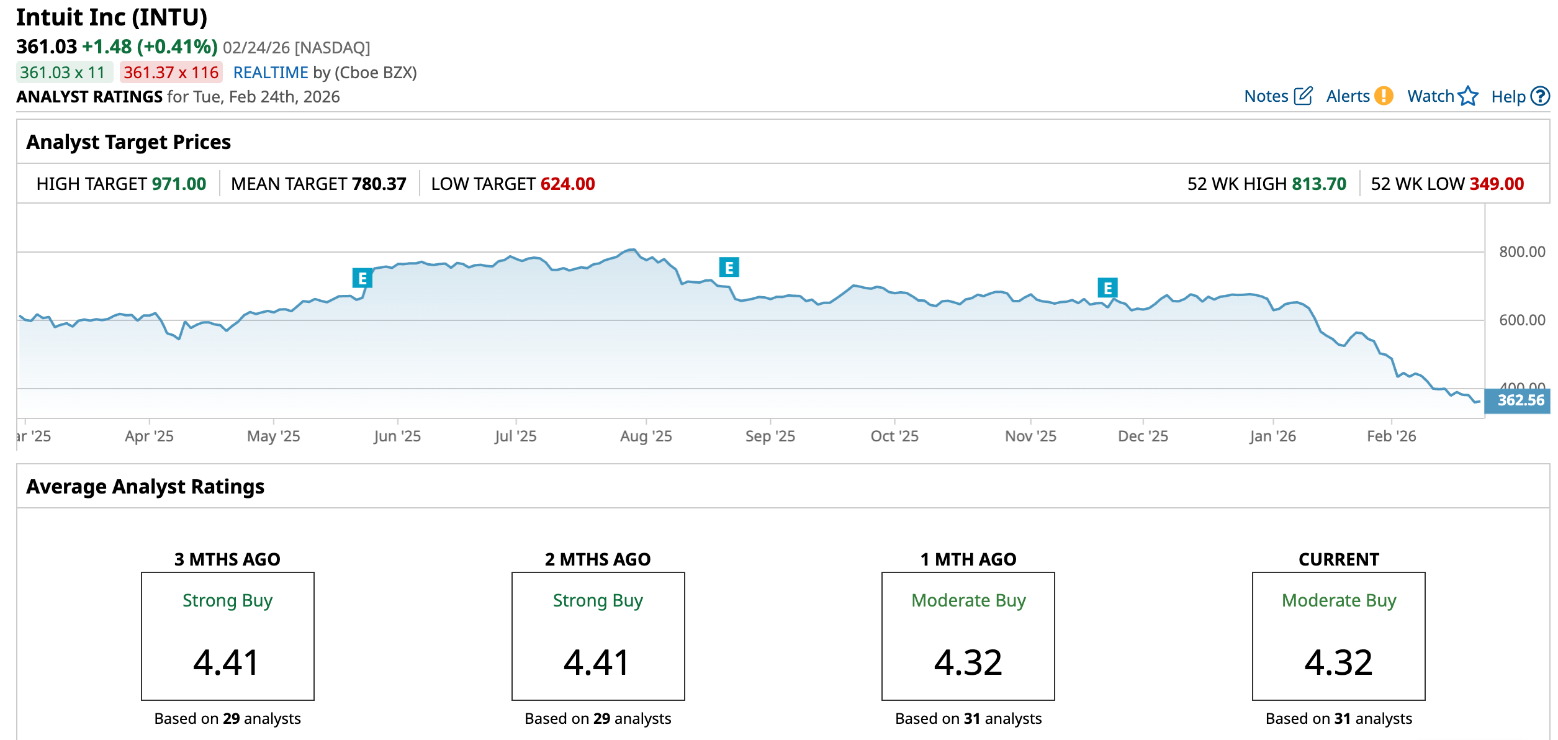
Task: Click the earnings E marker near Jun '25
Action: (x=362, y=278)
